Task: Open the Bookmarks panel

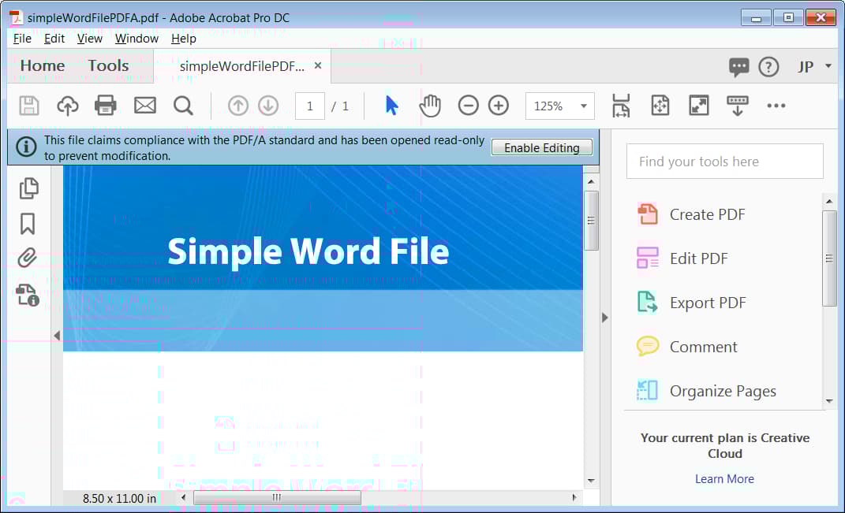Action: [28, 224]
